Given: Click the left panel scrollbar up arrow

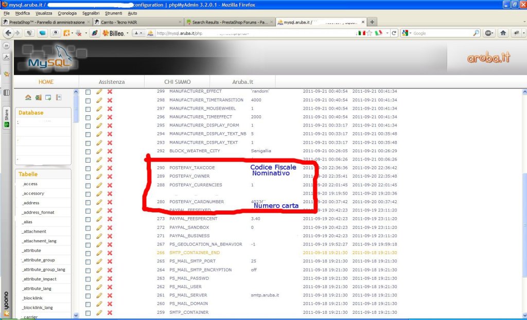Looking at the screenshot, I should pos(76,92).
